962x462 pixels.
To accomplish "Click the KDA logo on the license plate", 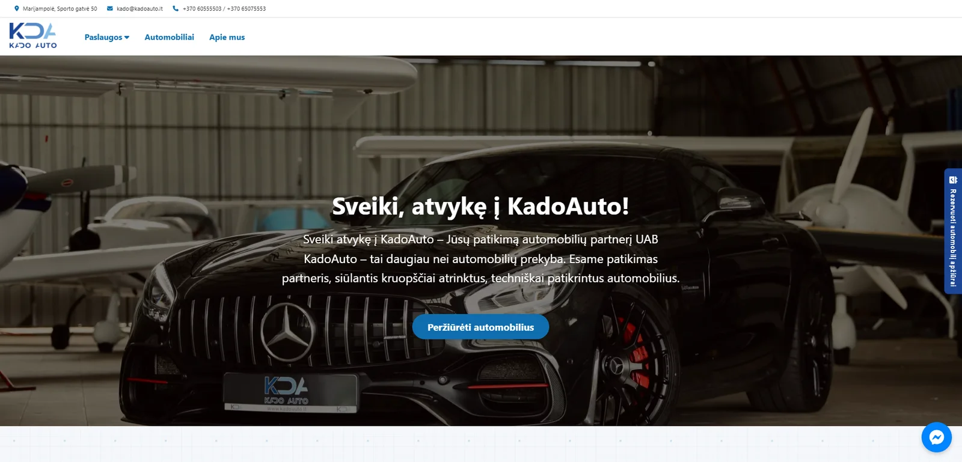I will point(286,391).
